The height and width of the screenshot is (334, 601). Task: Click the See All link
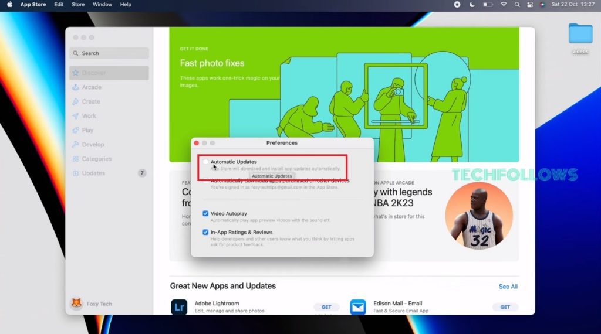pyautogui.click(x=508, y=287)
